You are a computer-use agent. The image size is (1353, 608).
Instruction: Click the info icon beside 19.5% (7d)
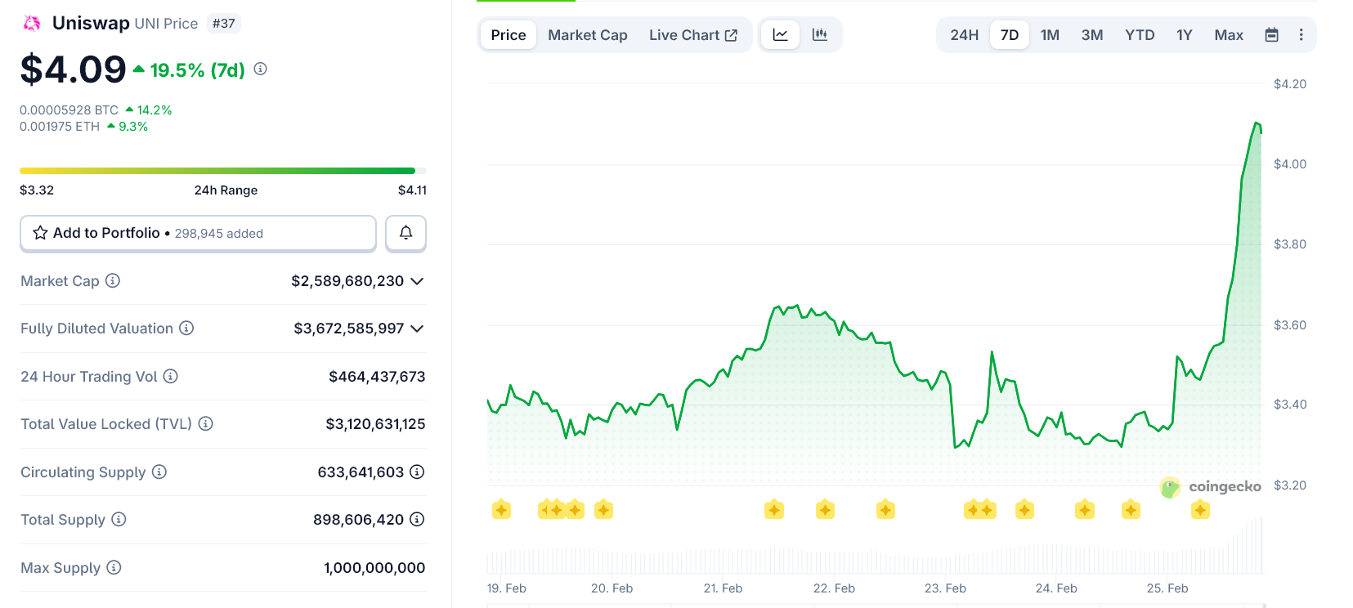coord(260,69)
